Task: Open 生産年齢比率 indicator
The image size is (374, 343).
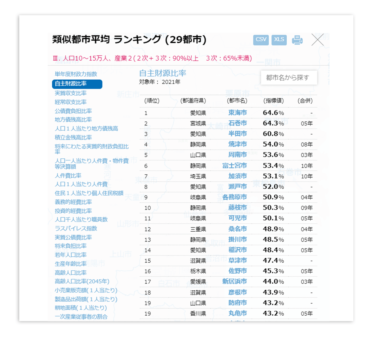Action: pyautogui.click(x=71, y=264)
